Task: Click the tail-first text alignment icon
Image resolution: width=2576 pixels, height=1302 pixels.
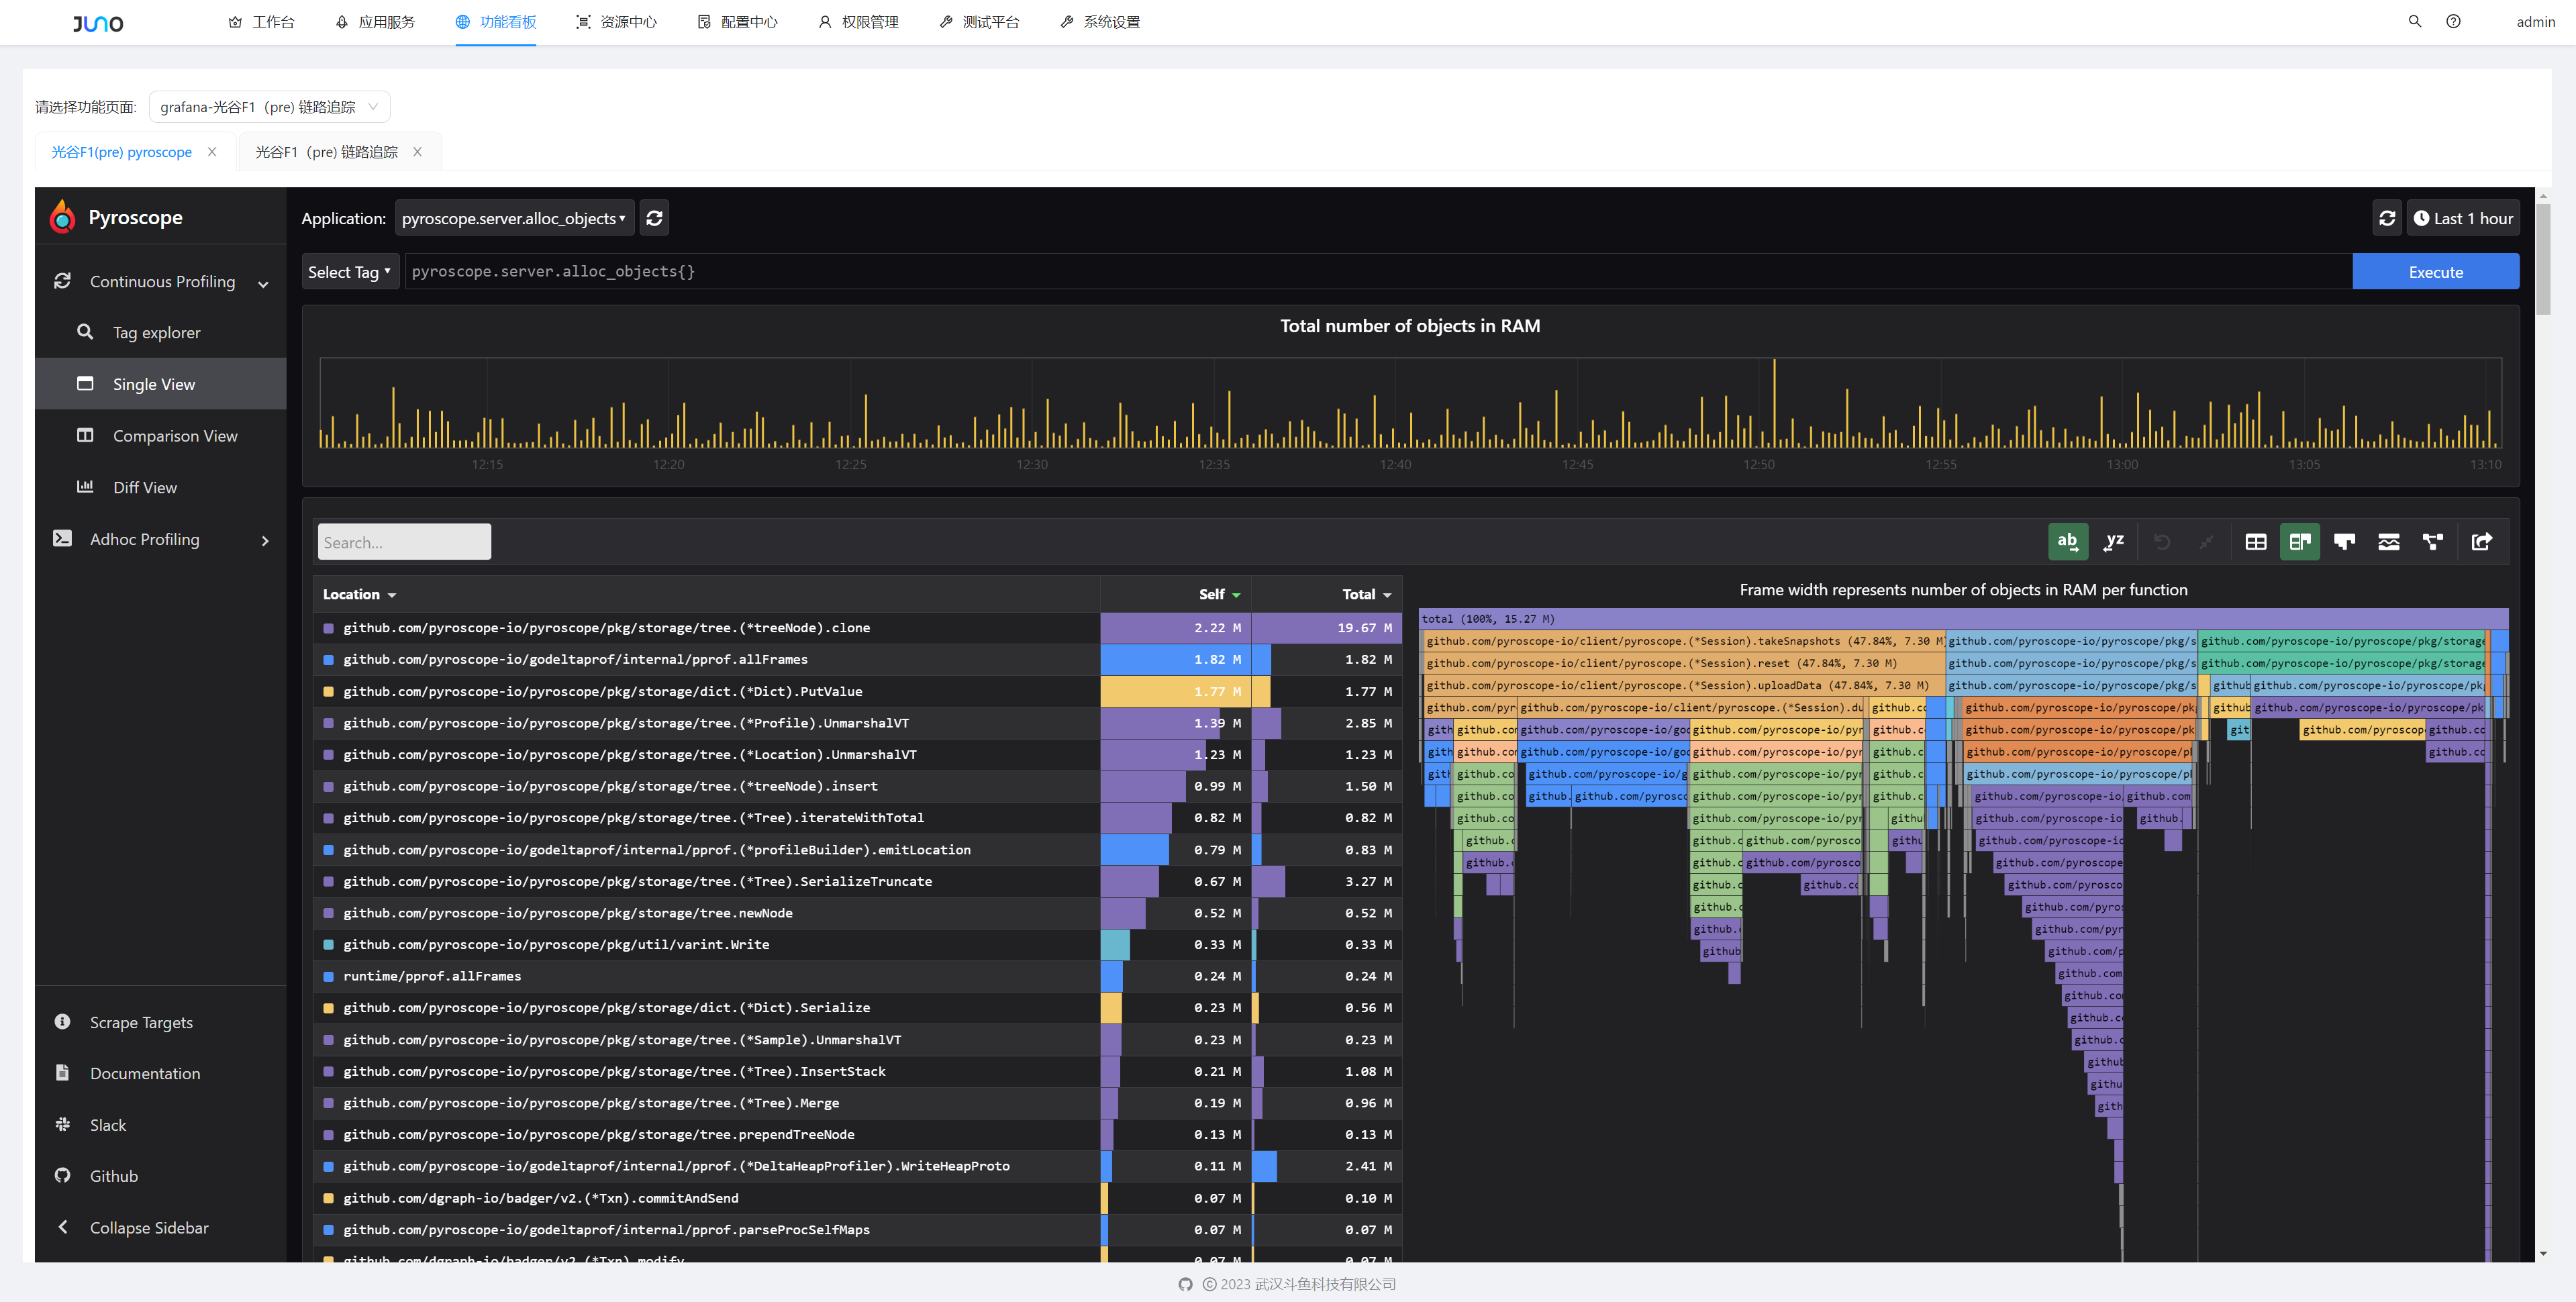Action: click(x=2113, y=541)
